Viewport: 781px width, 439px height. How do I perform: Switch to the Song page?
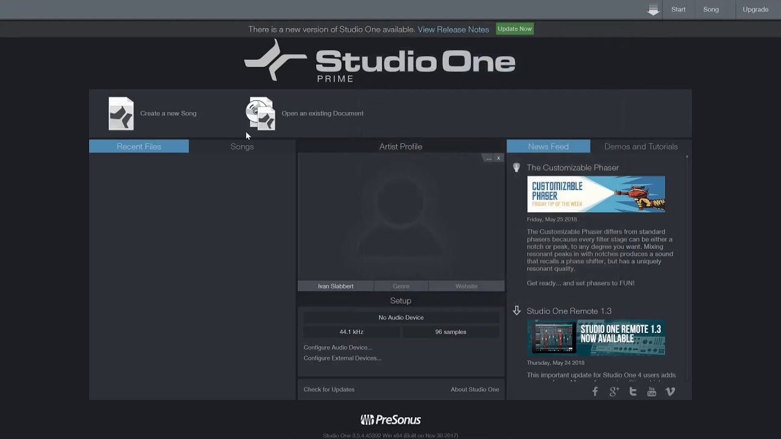click(x=711, y=9)
